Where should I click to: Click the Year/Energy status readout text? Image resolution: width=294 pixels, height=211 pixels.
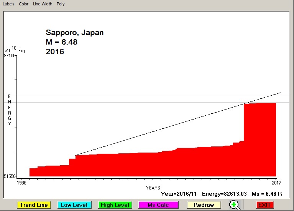(221, 194)
